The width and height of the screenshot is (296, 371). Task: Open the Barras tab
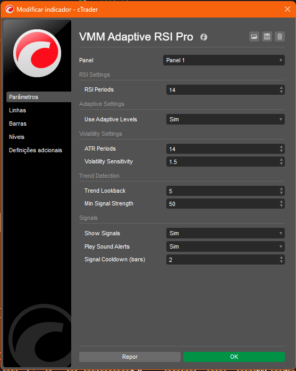tap(18, 123)
